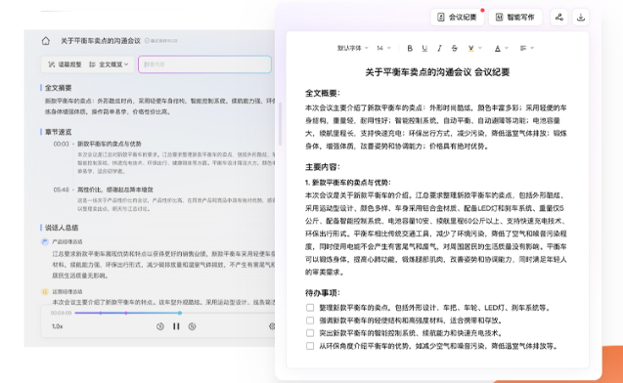Open player settings gear icon
Image resolution: width=623 pixels, height=383 pixels.
coord(272,326)
